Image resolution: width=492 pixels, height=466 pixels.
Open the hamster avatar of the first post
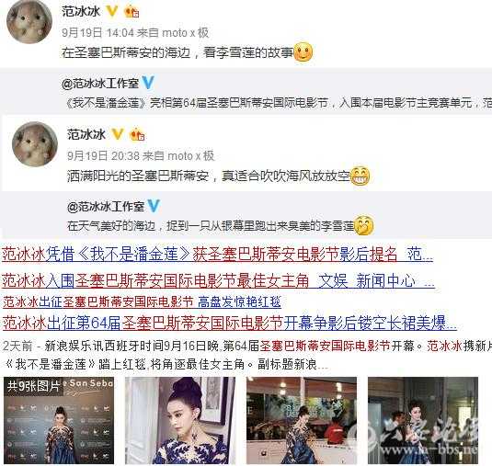[29, 21]
